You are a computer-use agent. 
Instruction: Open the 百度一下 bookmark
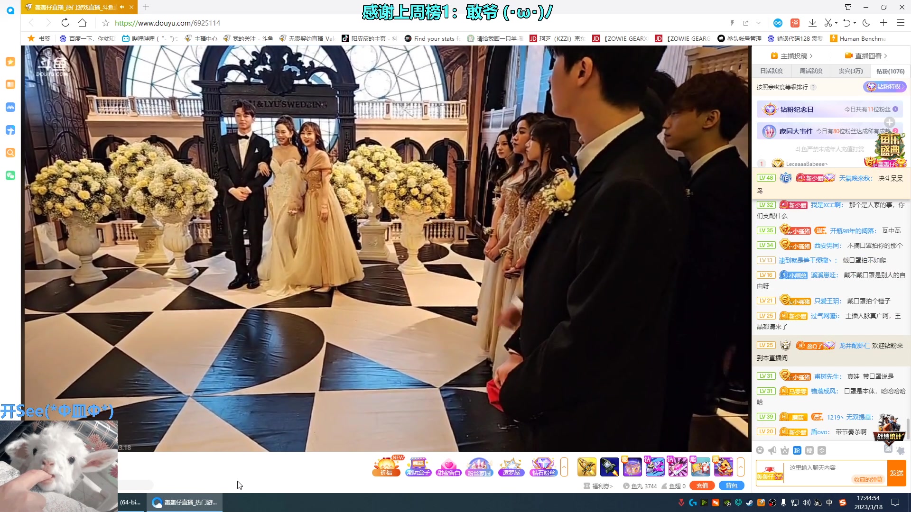click(x=87, y=38)
